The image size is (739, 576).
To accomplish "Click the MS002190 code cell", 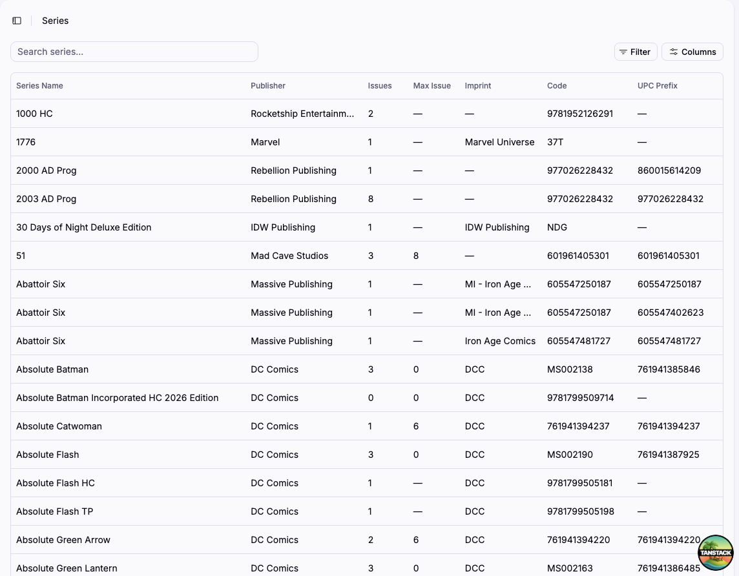I will point(570,455).
